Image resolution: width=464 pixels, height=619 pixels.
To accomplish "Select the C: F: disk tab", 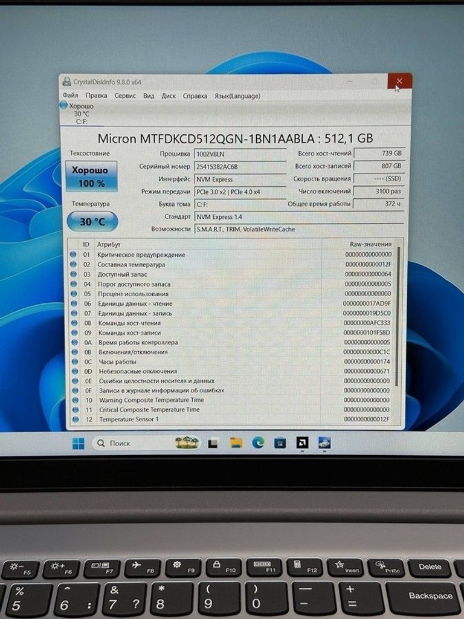I will pos(82,114).
